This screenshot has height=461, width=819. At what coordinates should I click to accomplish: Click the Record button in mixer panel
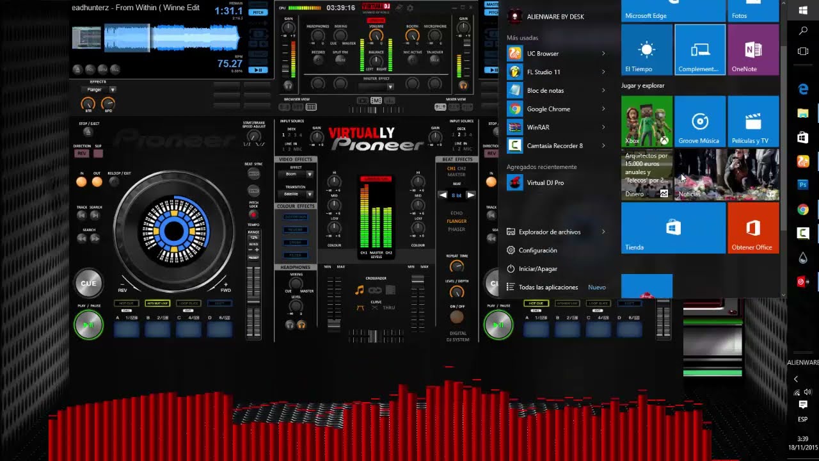point(318,60)
